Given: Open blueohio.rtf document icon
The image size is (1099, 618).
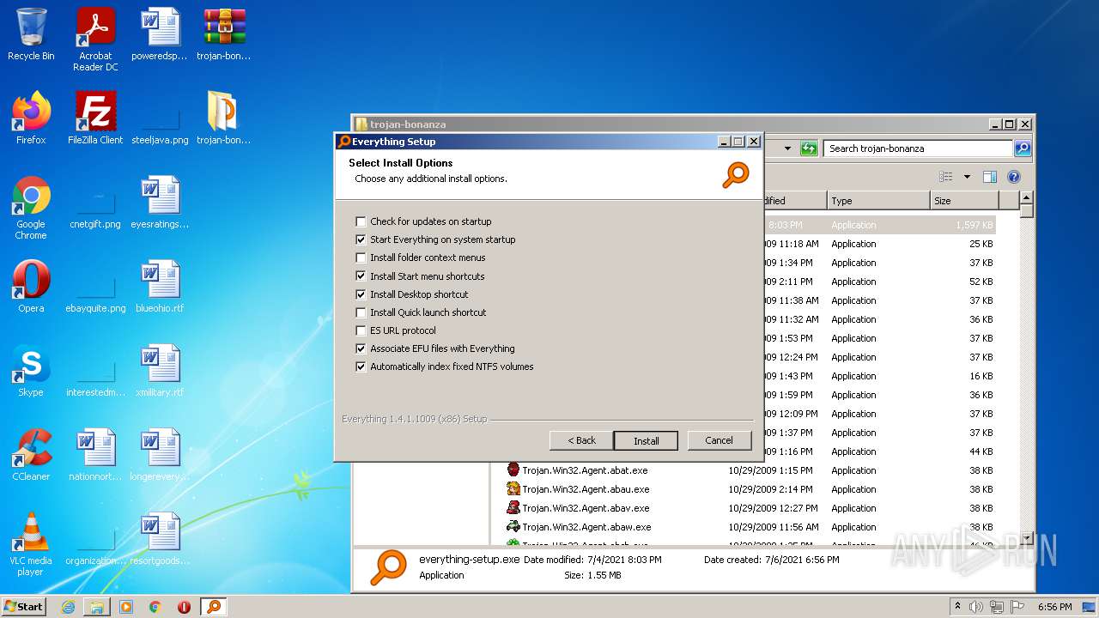Looking at the screenshot, I should (x=160, y=287).
